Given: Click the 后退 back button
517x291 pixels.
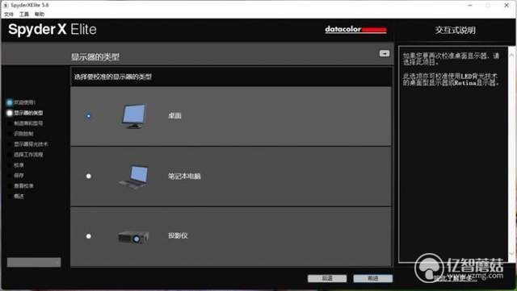Looking at the screenshot, I should 327,278.
